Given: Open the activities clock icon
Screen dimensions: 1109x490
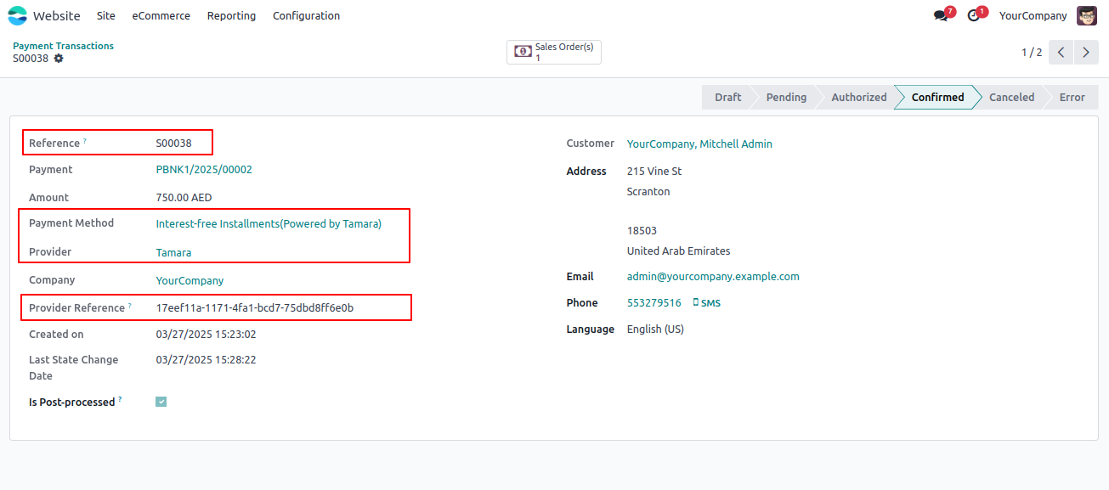Looking at the screenshot, I should tap(974, 15).
